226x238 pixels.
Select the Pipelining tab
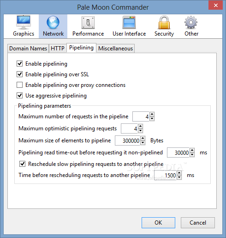click(81, 48)
